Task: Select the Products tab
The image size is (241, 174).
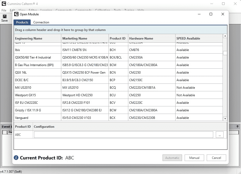Action: point(22,22)
